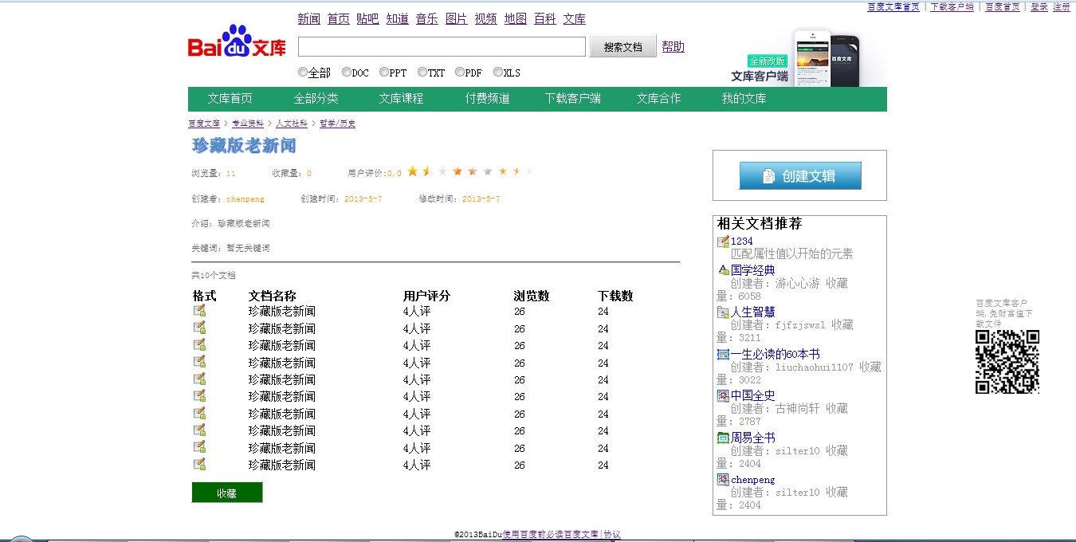Screen dimensions: 1076x542
Task: Click the icon beside 周易全书
Action: pyautogui.click(x=723, y=438)
